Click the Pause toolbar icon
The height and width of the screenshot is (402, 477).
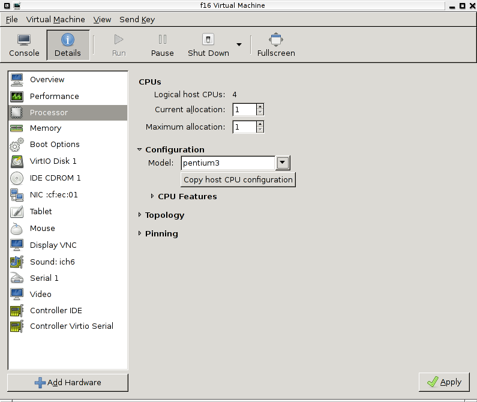click(x=162, y=45)
